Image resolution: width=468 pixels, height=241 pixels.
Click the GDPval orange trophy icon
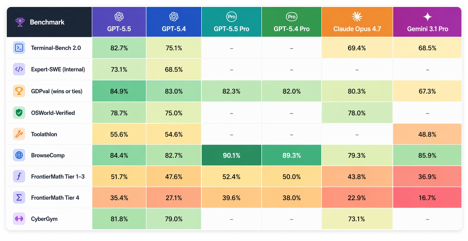[x=19, y=91]
